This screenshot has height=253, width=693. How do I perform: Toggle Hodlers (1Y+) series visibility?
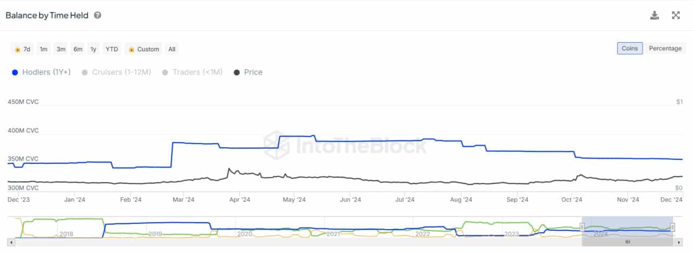pyautogui.click(x=41, y=72)
